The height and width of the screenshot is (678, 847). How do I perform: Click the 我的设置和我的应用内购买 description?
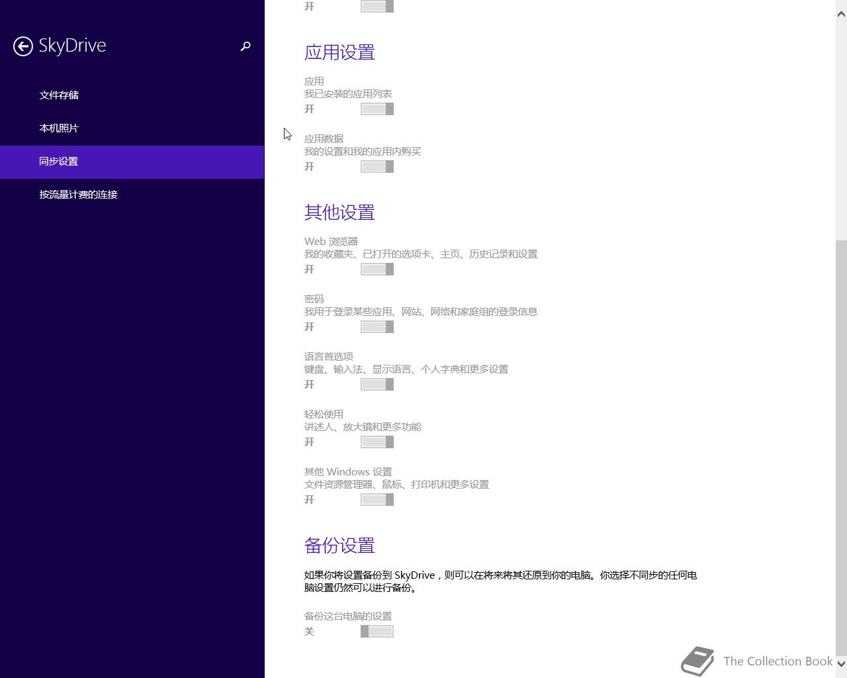(x=363, y=152)
